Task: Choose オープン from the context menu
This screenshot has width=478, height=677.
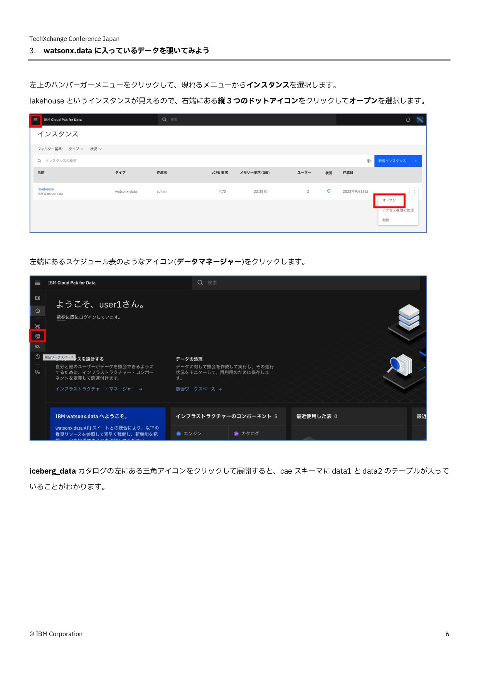Action: click(389, 200)
